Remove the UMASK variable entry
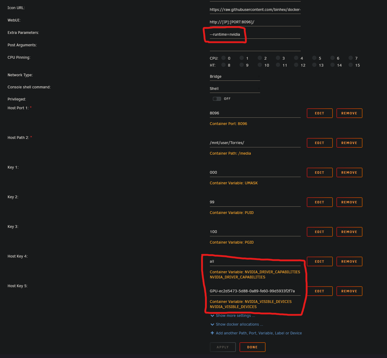Image resolution: width=387 pixels, height=358 pixels. click(349, 172)
